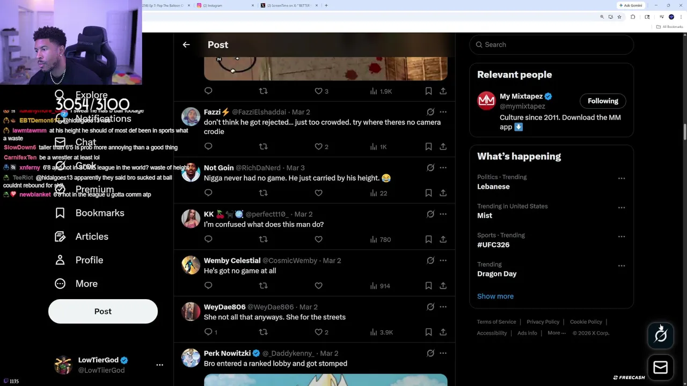
Task: Open options for Mist trend
Action: click(622, 207)
